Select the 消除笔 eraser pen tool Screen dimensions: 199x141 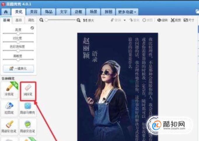pos(28,90)
